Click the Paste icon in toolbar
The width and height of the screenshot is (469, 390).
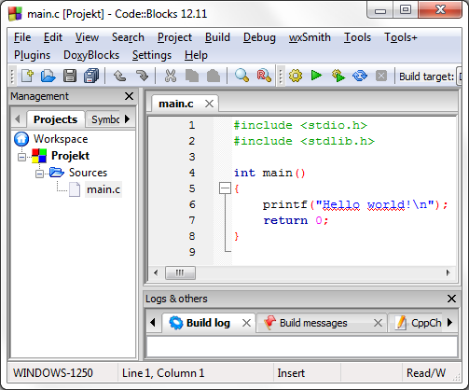(x=214, y=76)
